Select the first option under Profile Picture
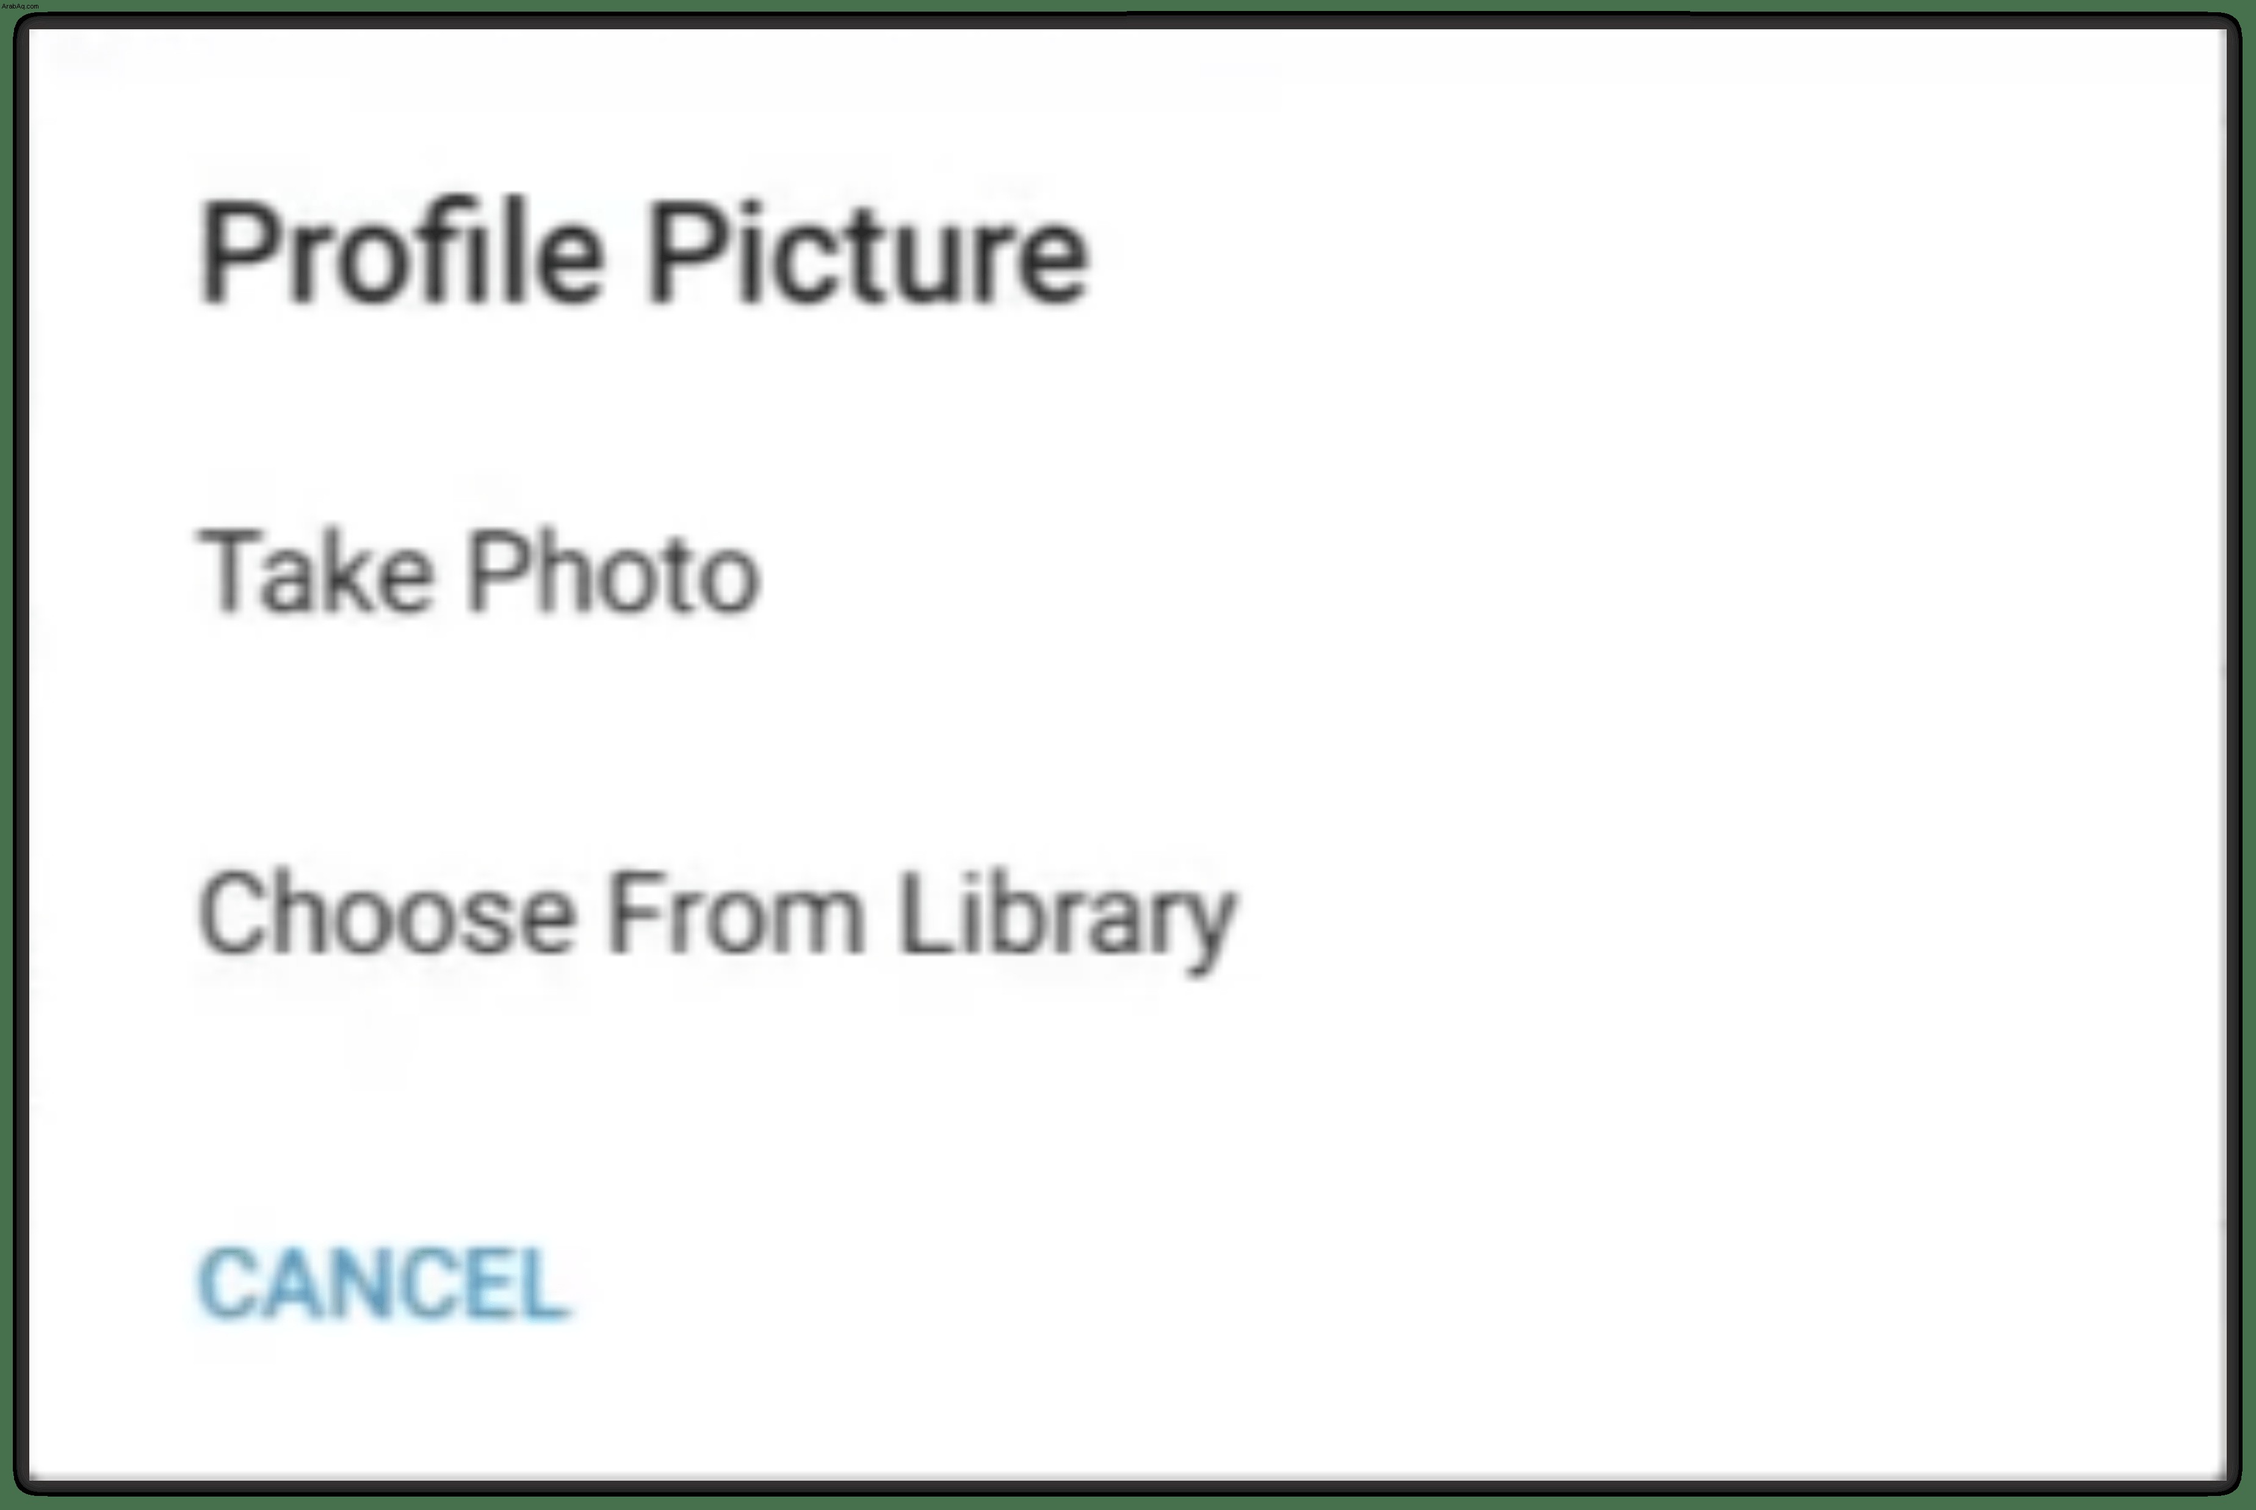Viewport: 2256px width, 1510px height. [x=480, y=573]
